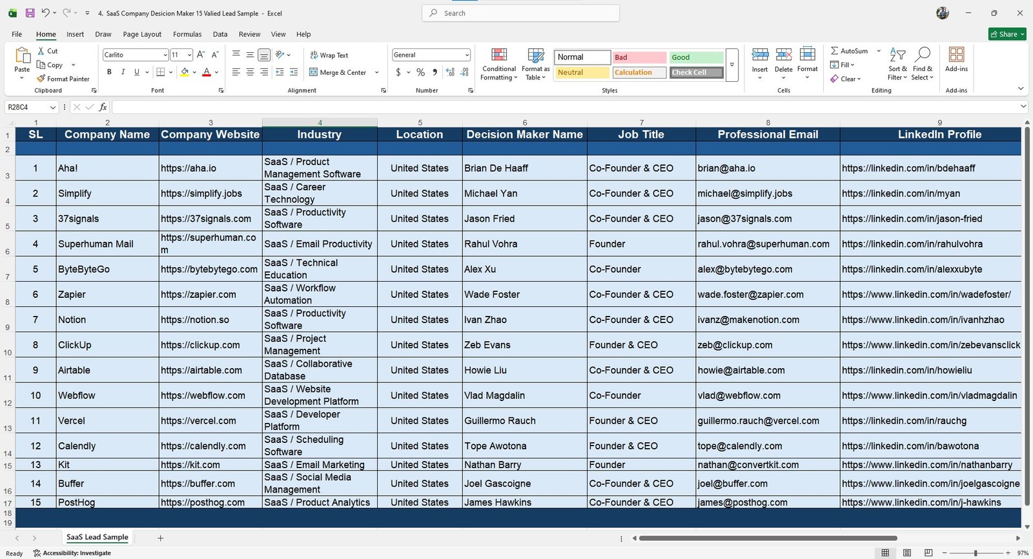Open the font name dropdown showing Carlito
1033x559 pixels.
coord(165,55)
